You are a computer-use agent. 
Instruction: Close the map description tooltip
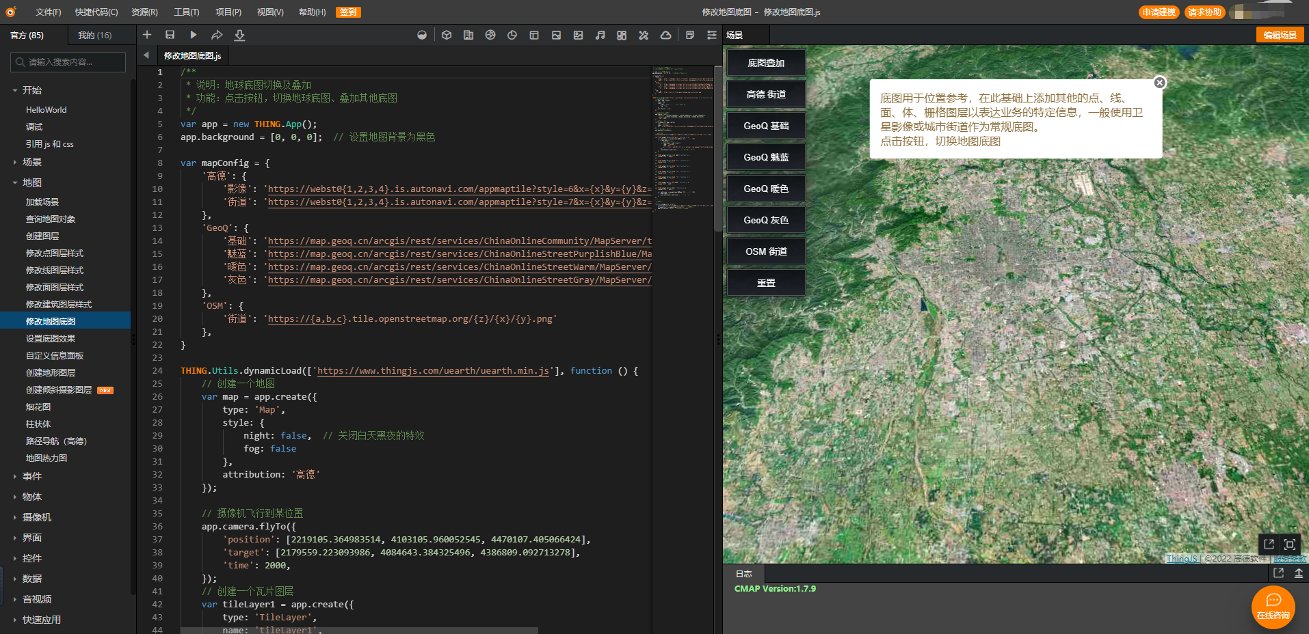1160,83
